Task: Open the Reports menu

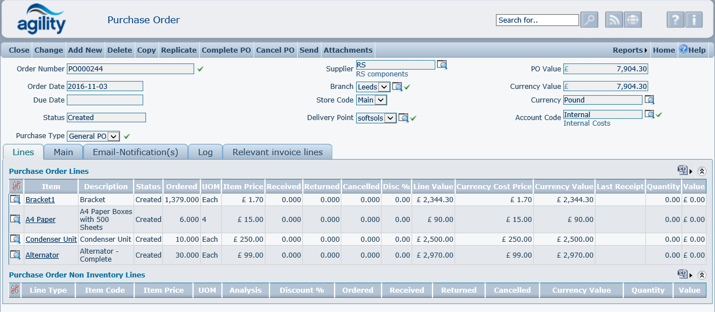Action: click(629, 50)
